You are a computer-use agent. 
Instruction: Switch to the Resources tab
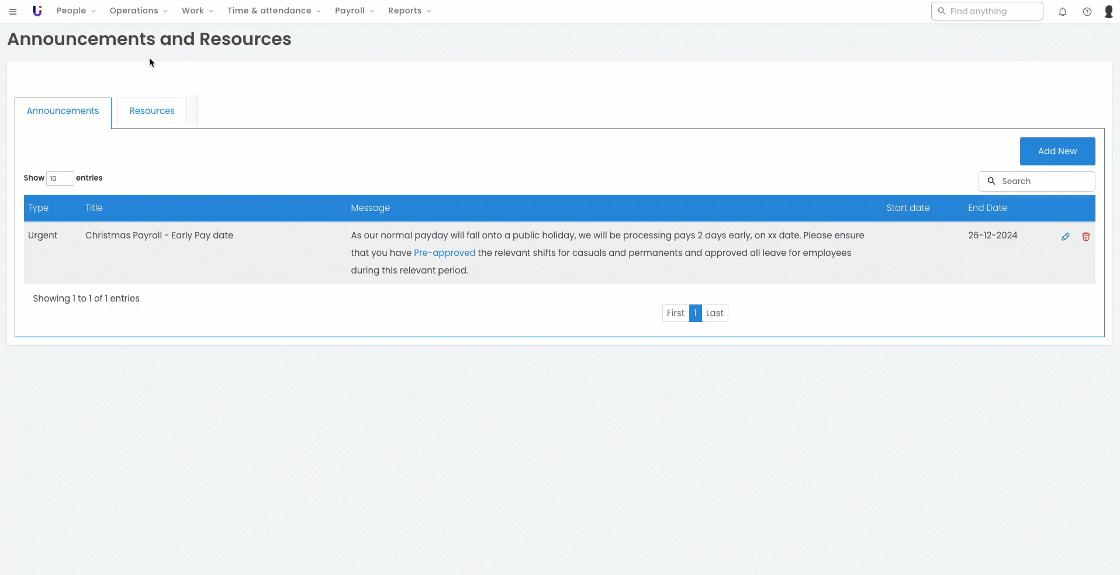[152, 111]
